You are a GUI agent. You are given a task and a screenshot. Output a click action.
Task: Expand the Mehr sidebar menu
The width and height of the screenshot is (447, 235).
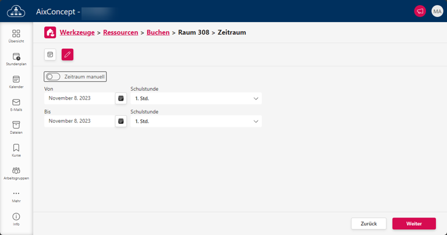click(x=16, y=196)
